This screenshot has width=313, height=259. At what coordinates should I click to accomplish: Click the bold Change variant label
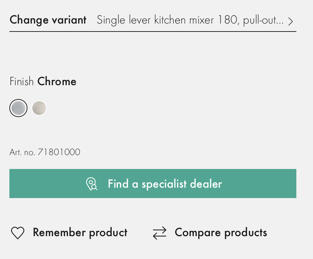(x=48, y=20)
